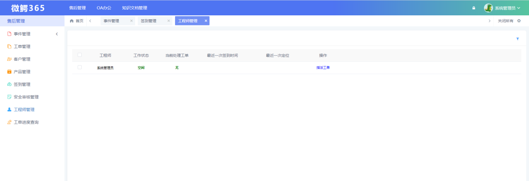Viewport: 529px width, 181px height.
Task: Open the filter funnel icon
Action: coord(517,39)
